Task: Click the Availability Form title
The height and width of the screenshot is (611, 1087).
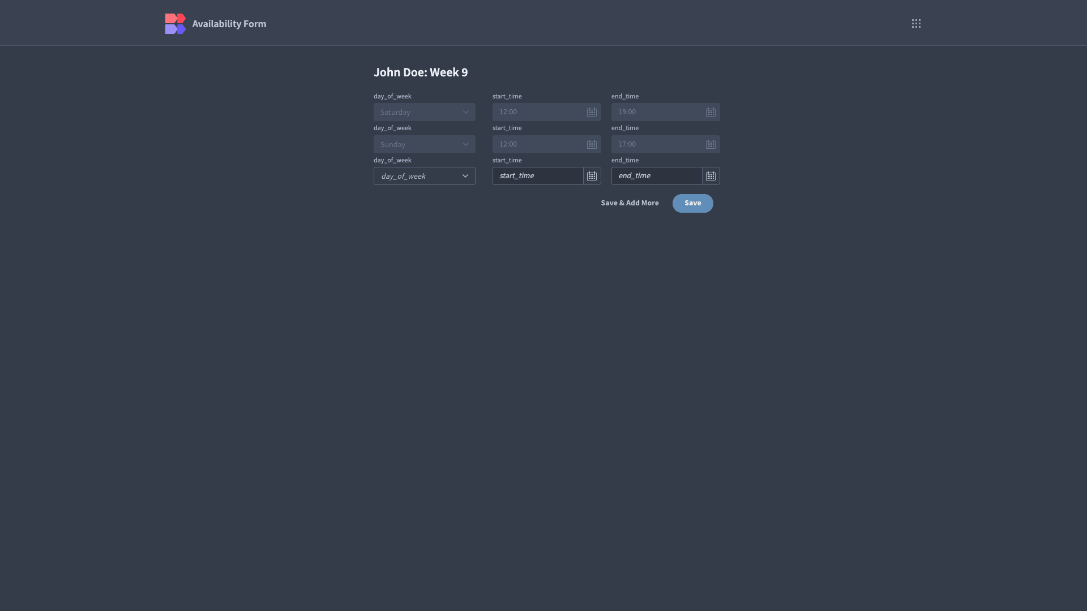Action: [x=229, y=24]
